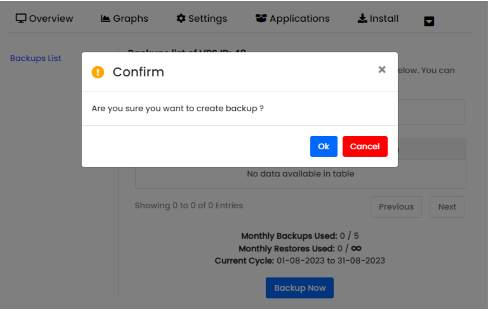Image resolution: width=488 pixels, height=310 pixels.
Task: Close the Confirm dialog with the X
Action: pos(382,70)
